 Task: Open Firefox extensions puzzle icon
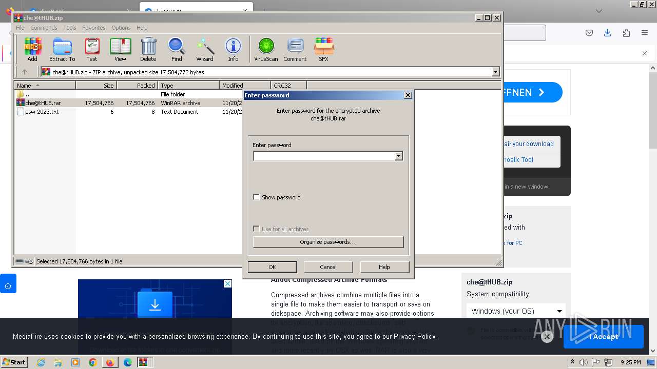[626, 33]
